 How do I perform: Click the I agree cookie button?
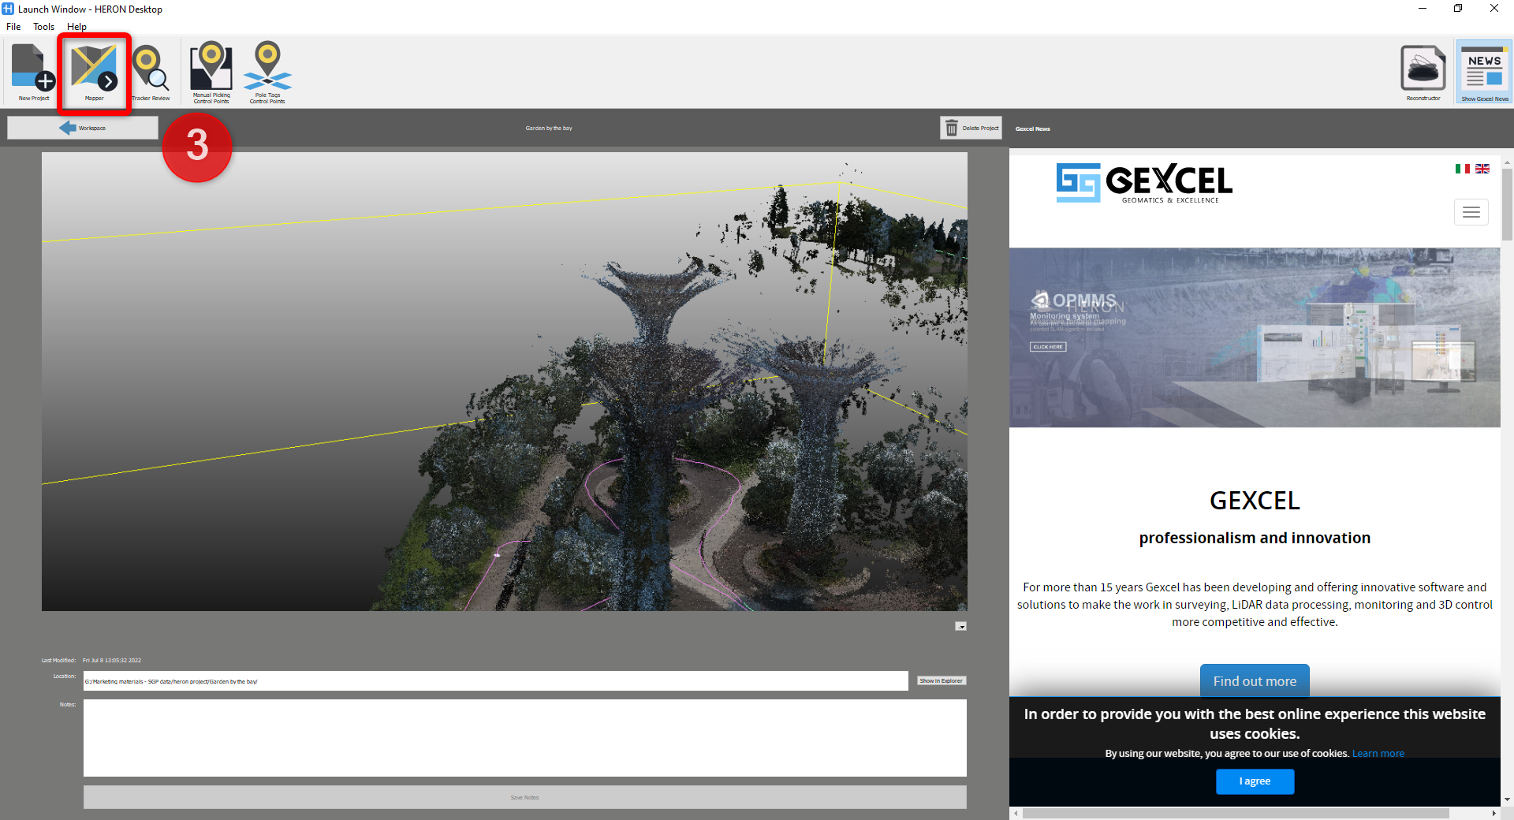(1255, 781)
